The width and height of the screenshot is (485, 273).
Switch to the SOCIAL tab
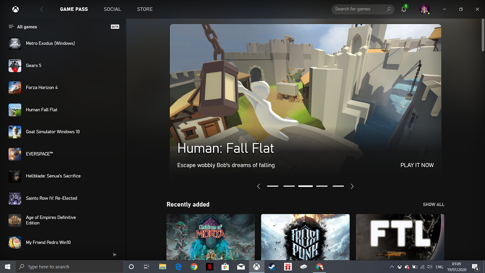(x=112, y=9)
